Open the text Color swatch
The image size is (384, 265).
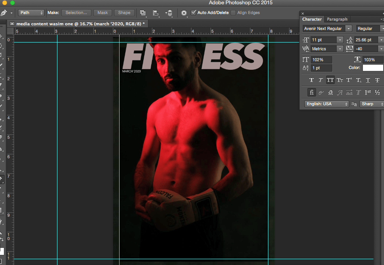pyautogui.click(x=373, y=68)
